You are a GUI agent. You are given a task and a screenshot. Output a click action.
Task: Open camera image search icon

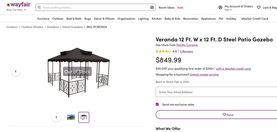point(152,7)
